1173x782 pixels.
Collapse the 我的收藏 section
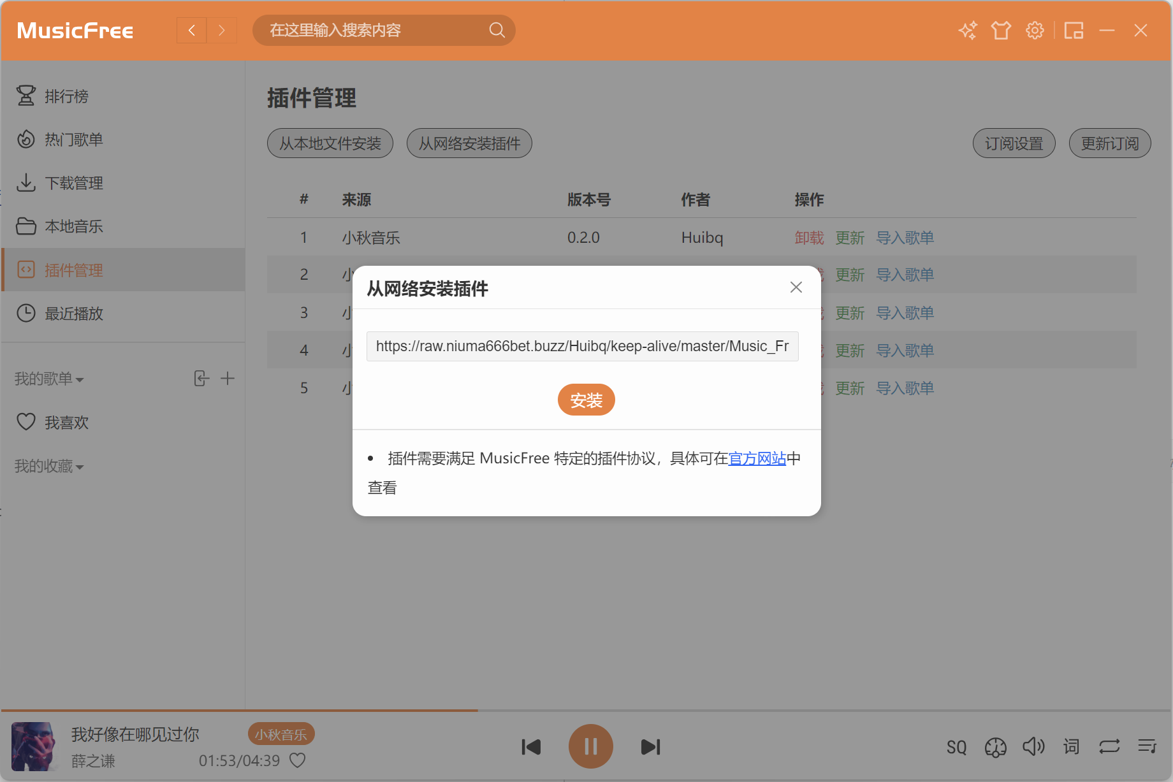click(50, 466)
